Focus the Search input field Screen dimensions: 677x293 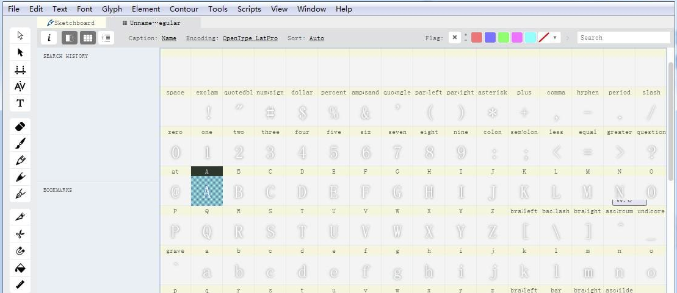coord(623,38)
